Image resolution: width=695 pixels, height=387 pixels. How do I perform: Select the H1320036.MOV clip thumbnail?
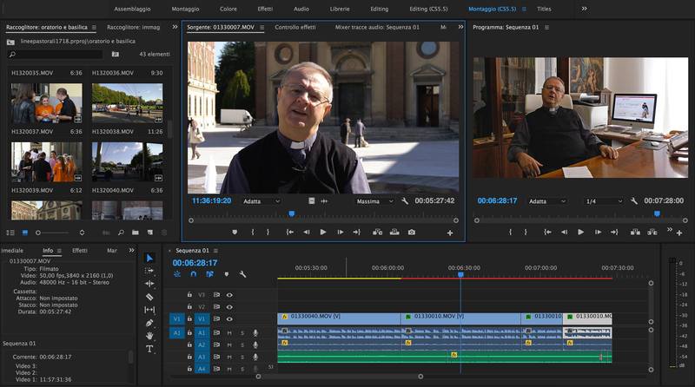(x=127, y=103)
